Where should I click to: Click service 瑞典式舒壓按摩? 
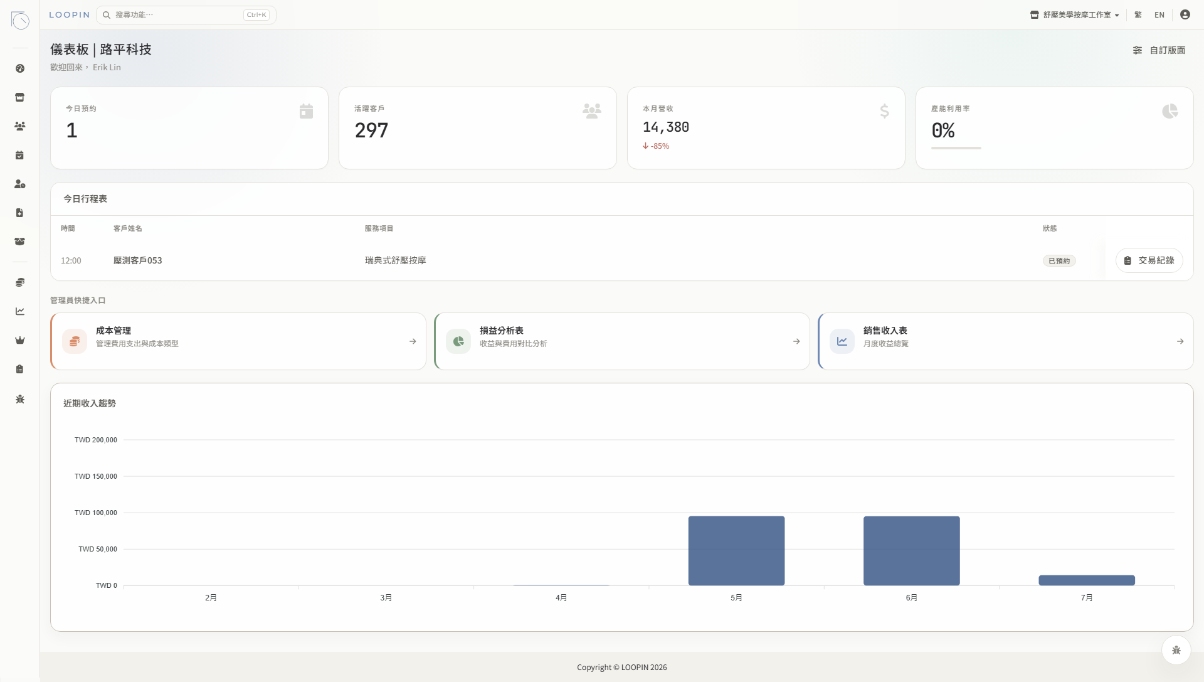click(x=396, y=260)
